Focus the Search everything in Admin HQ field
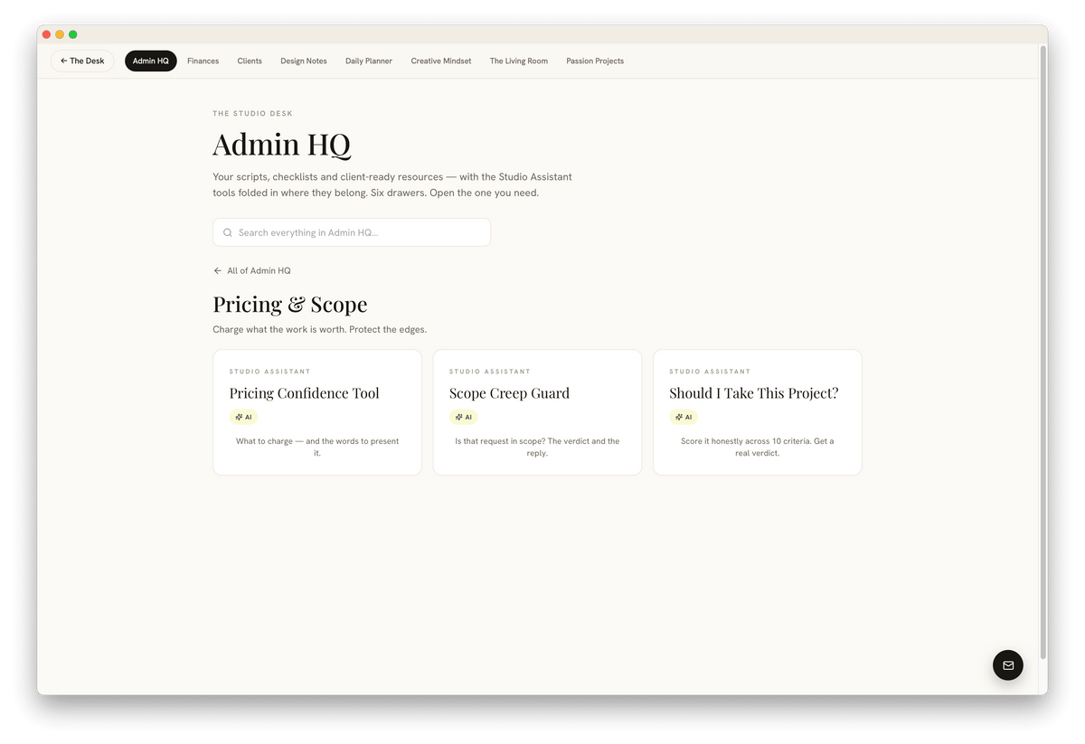Image resolution: width=1085 pixels, height=744 pixels. point(352,232)
